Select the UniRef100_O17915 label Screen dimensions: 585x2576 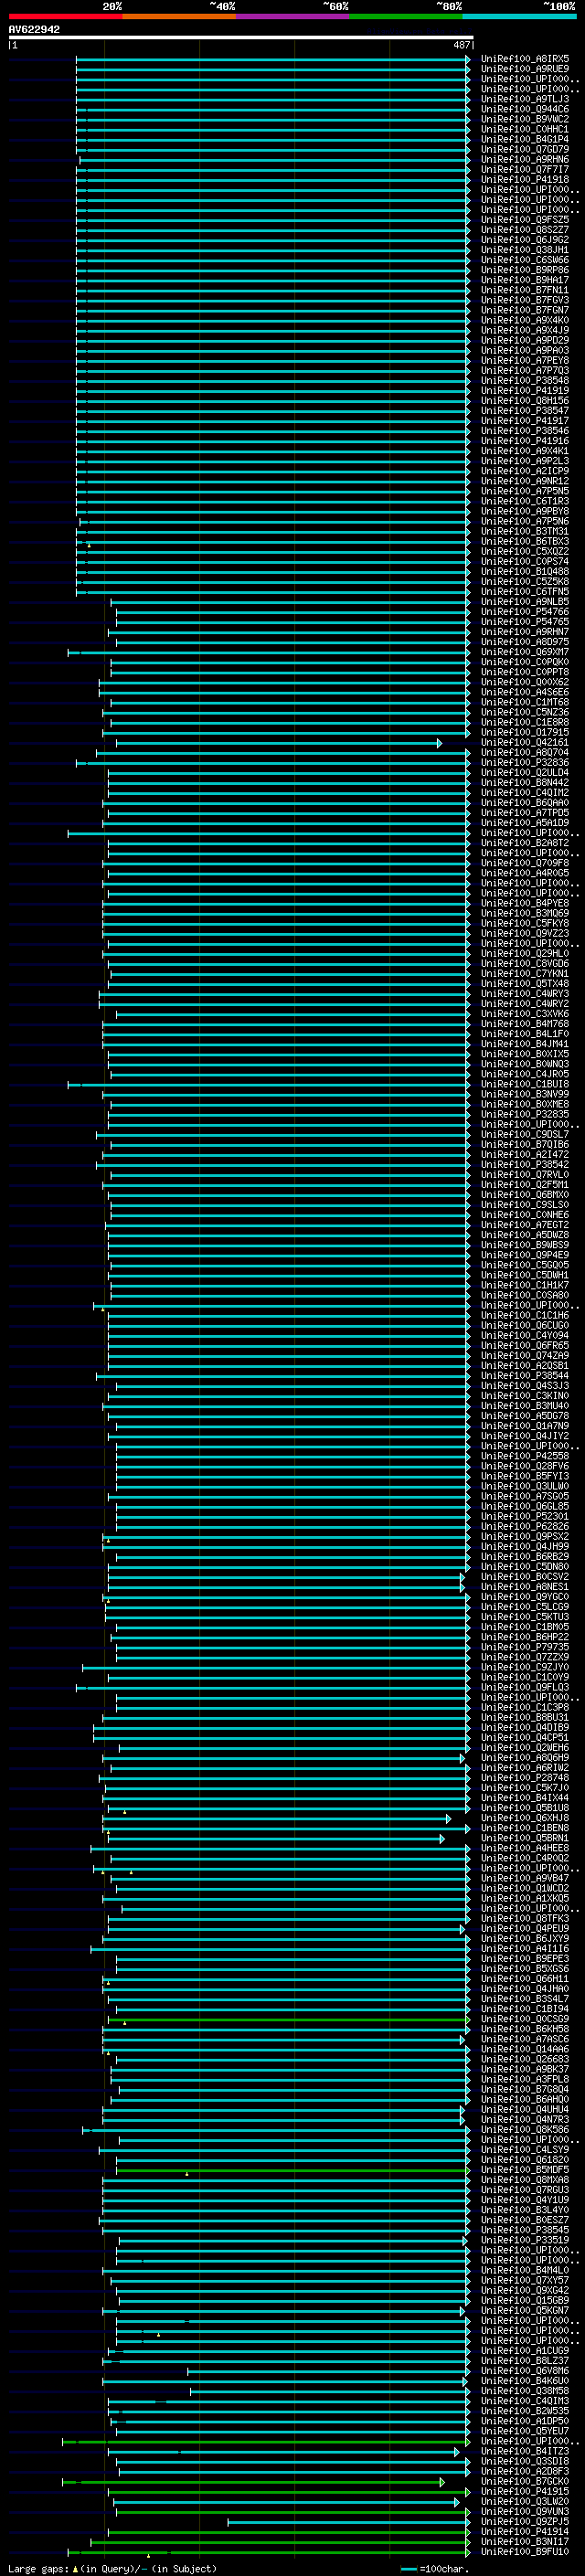click(x=525, y=732)
